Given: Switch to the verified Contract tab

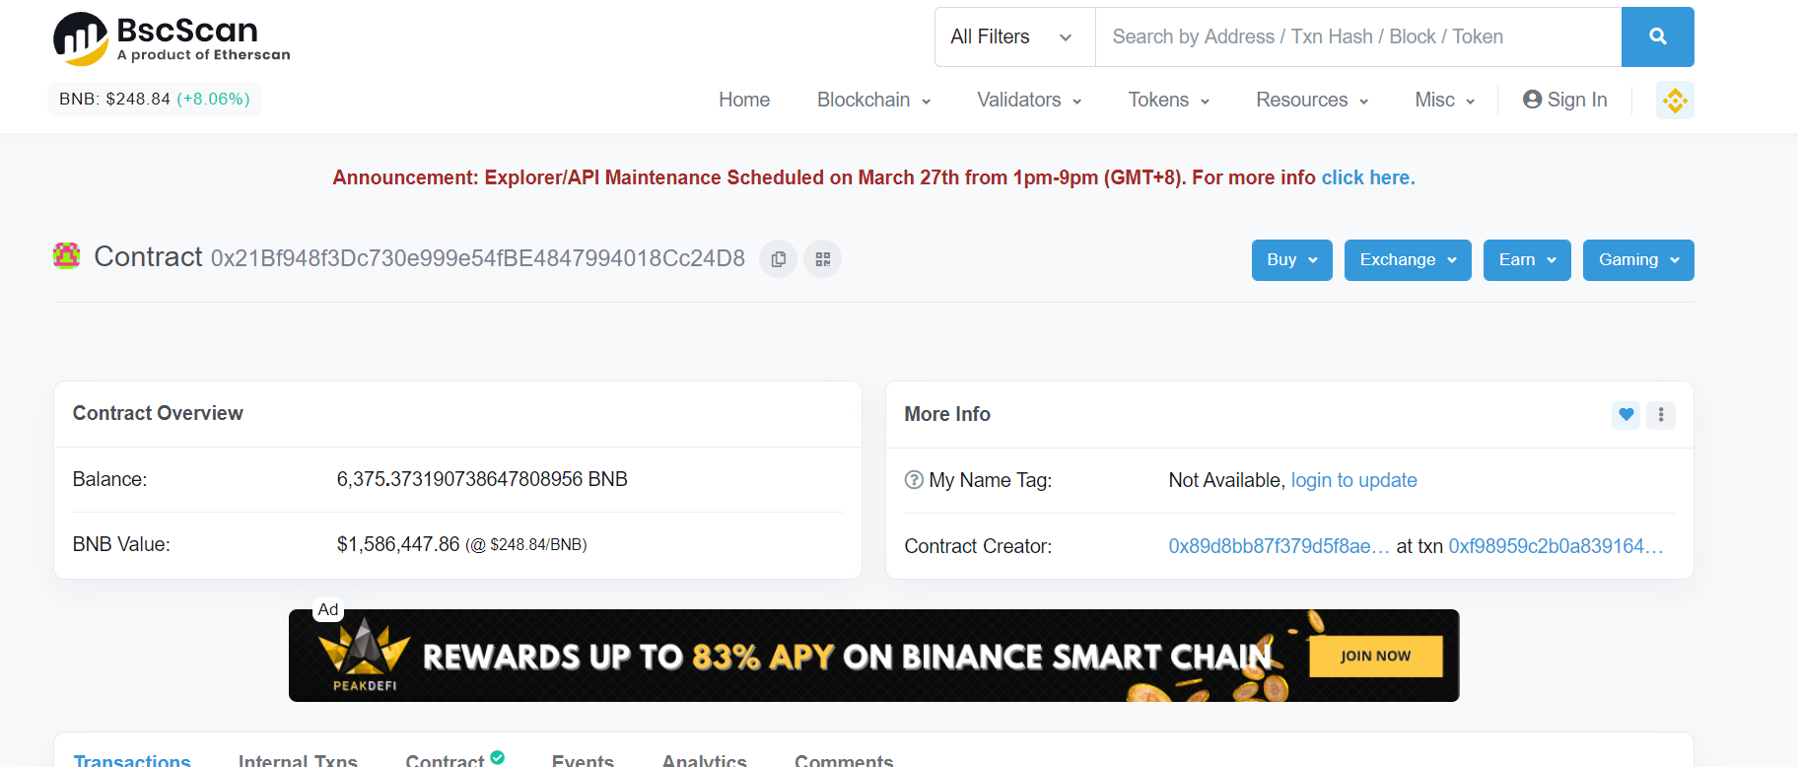Looking at the screenshot, I should pyautogui.click(x=454, y=759).
